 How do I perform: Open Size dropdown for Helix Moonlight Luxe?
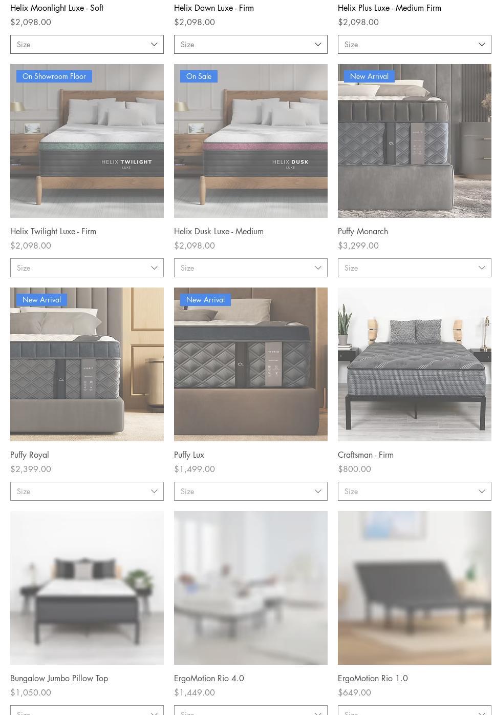[87, 45]
